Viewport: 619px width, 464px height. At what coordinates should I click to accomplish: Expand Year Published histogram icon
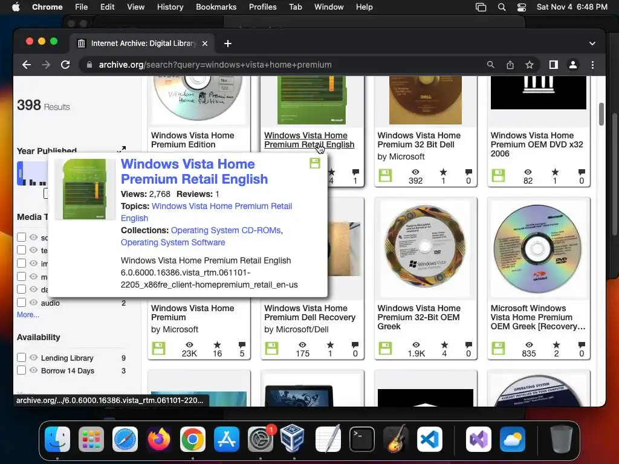[122, 149]
